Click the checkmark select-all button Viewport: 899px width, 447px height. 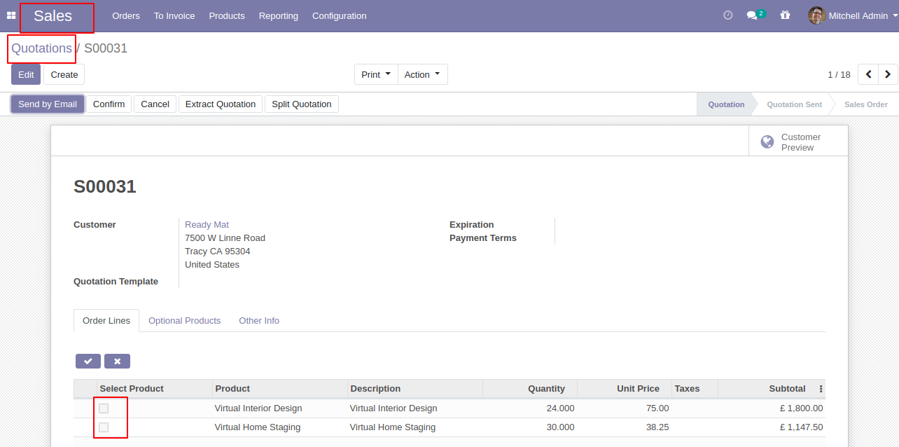88,362
